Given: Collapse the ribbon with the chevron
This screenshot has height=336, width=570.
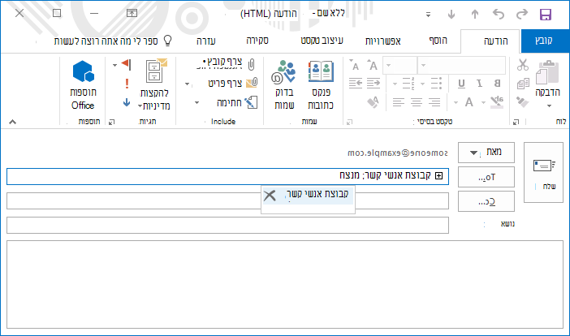Looking at the screenshot, I should point(13,122).
